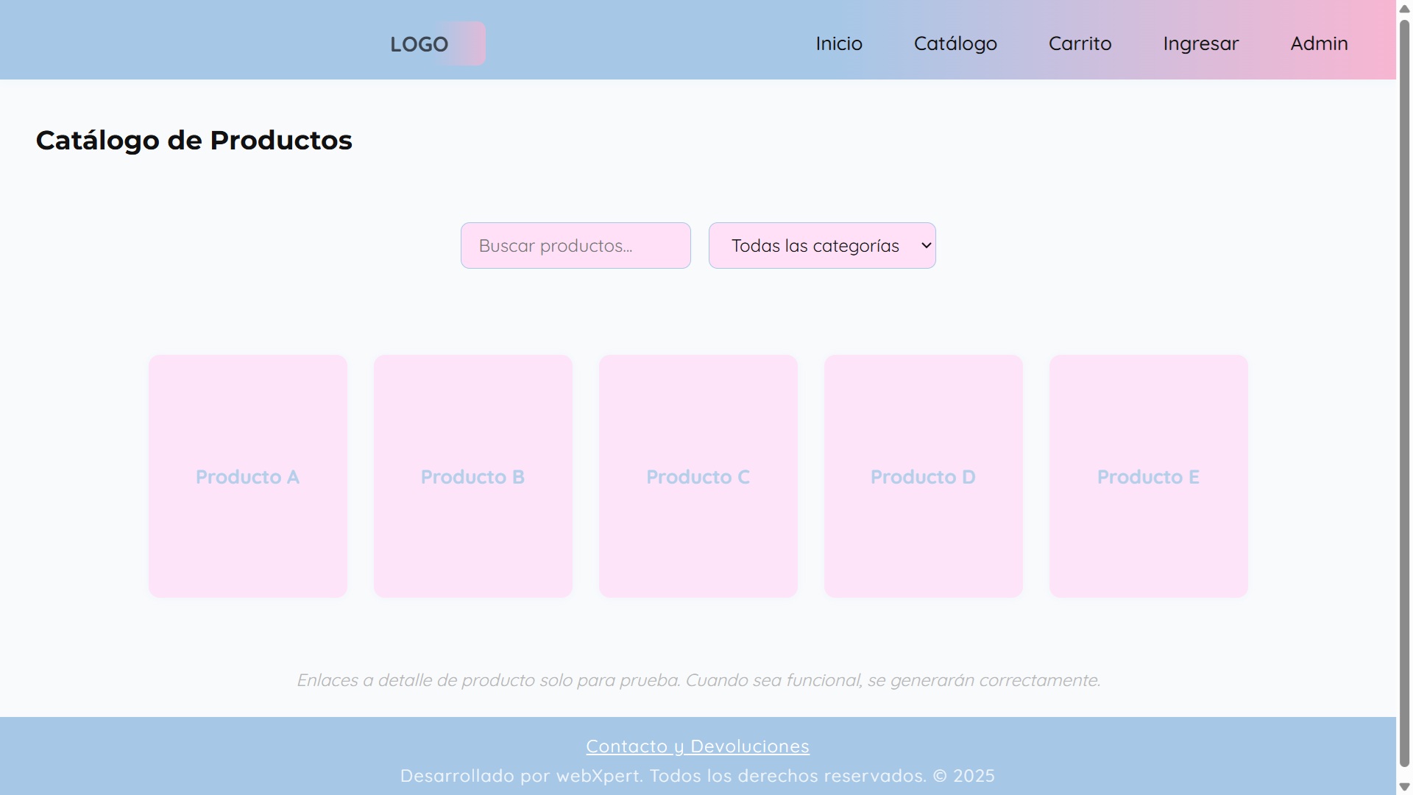This screenshot has width=1413, height=795.
Task: Click the 'Catálogo de Productos' heading
Action: (194, 140)
